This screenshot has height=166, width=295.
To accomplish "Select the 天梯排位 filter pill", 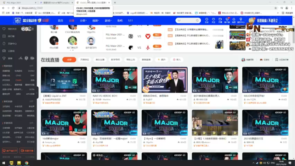I will 85,60.
